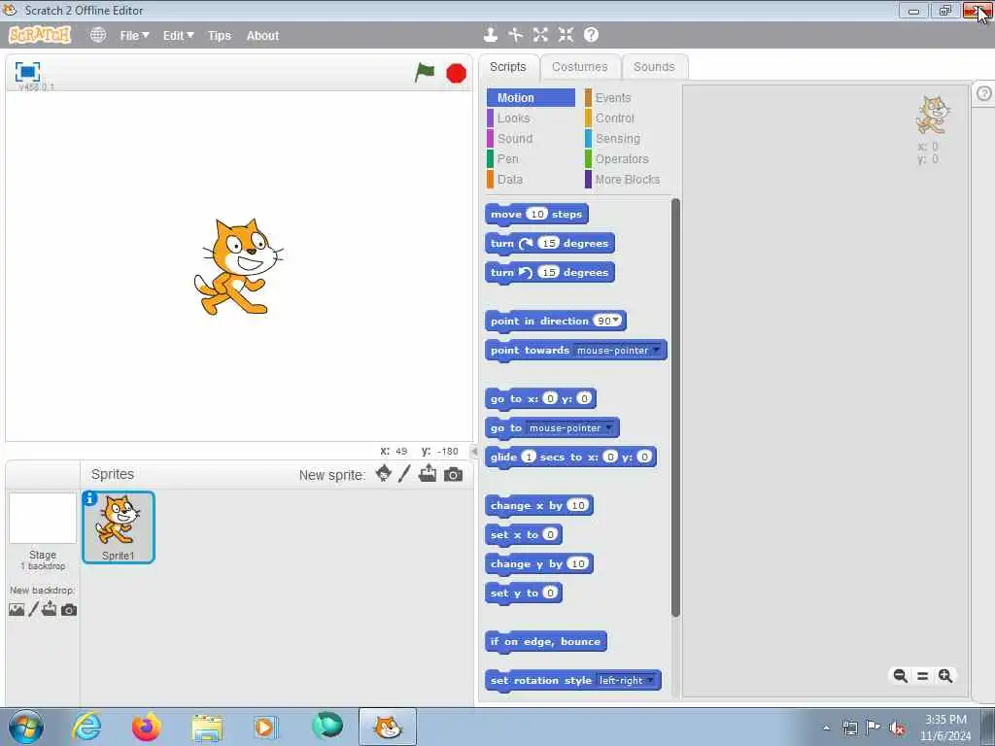Click the cat sprite on stage
The width and height of the screenshot is (995, 746).
tap(238, 266)
